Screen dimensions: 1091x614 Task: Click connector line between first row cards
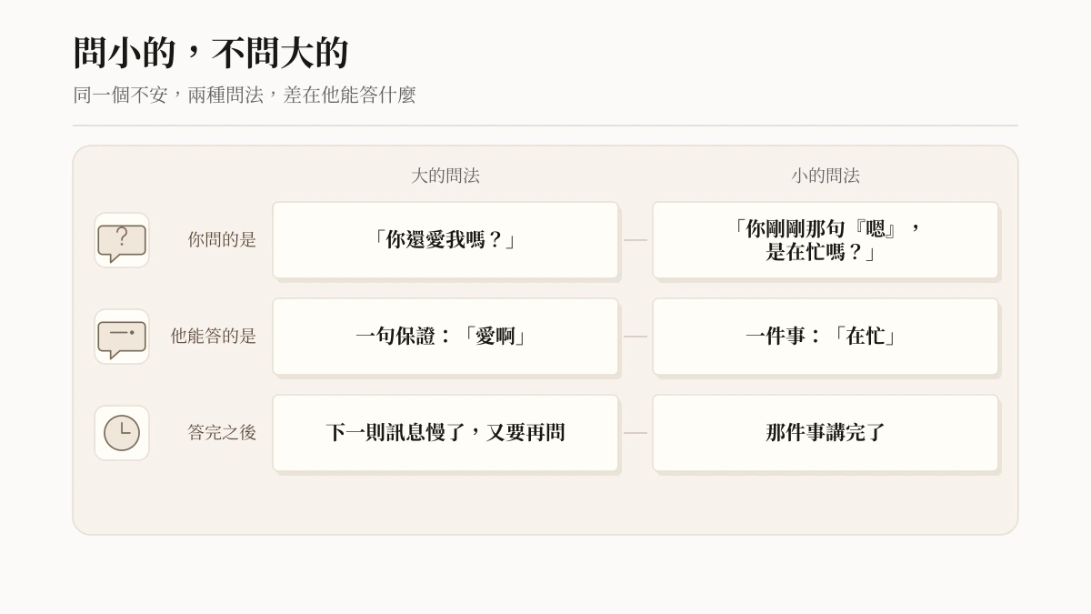[636, 240]
